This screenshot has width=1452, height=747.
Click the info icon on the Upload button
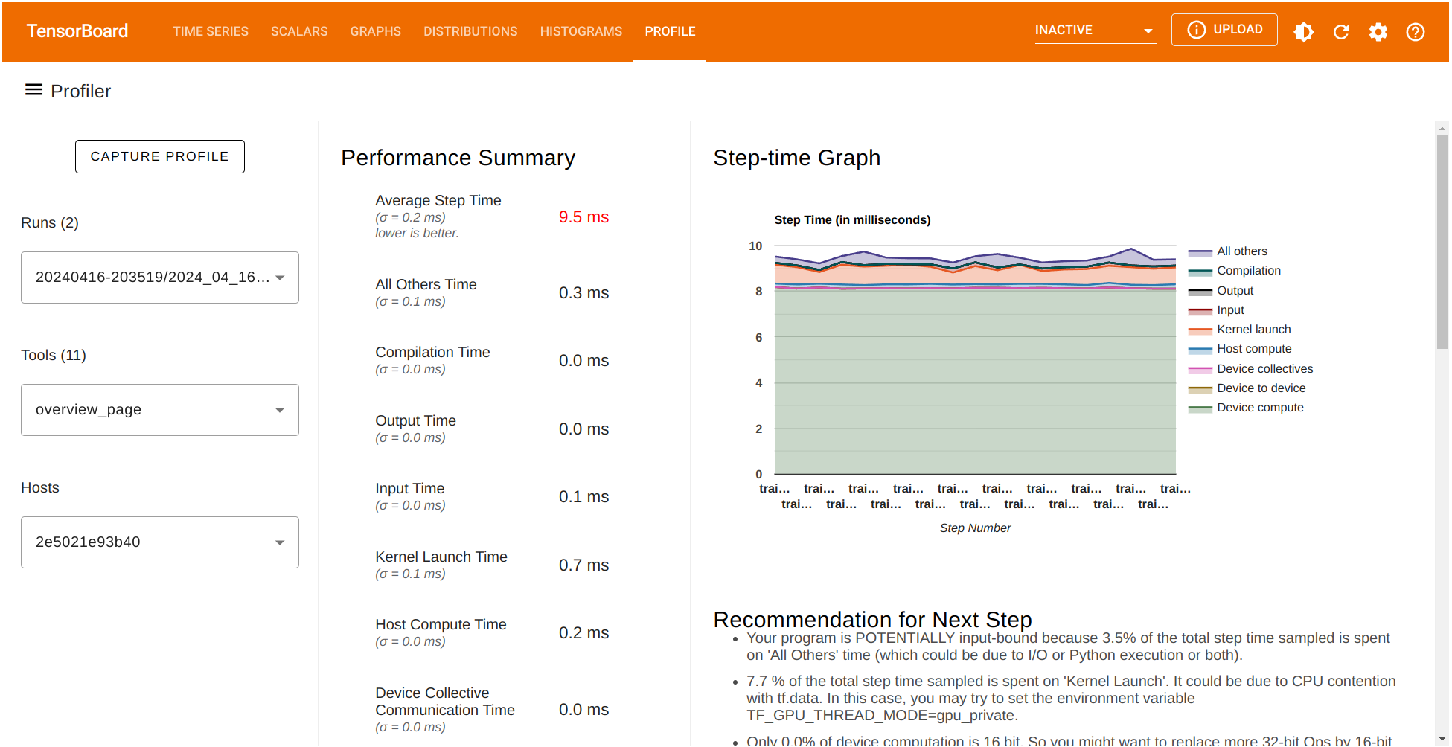click(1196, 30)
